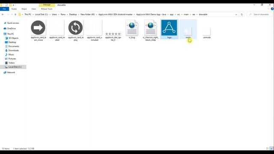This screenshot has width=274, height=154.
Task: Select the mute image file
Action: (x=188, y=31)
